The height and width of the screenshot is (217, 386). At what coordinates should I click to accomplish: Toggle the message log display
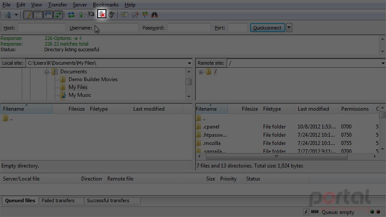[28, 15]
